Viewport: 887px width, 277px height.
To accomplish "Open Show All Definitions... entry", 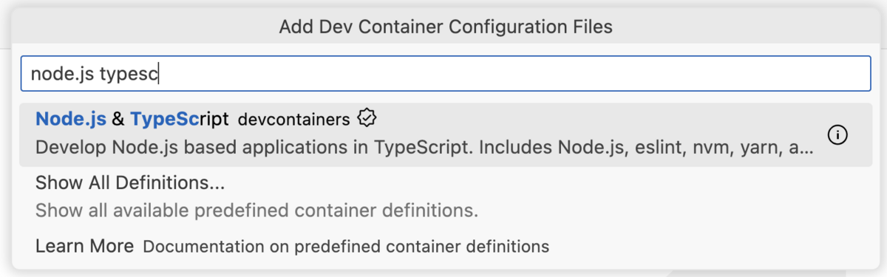I will coord(443,196).
